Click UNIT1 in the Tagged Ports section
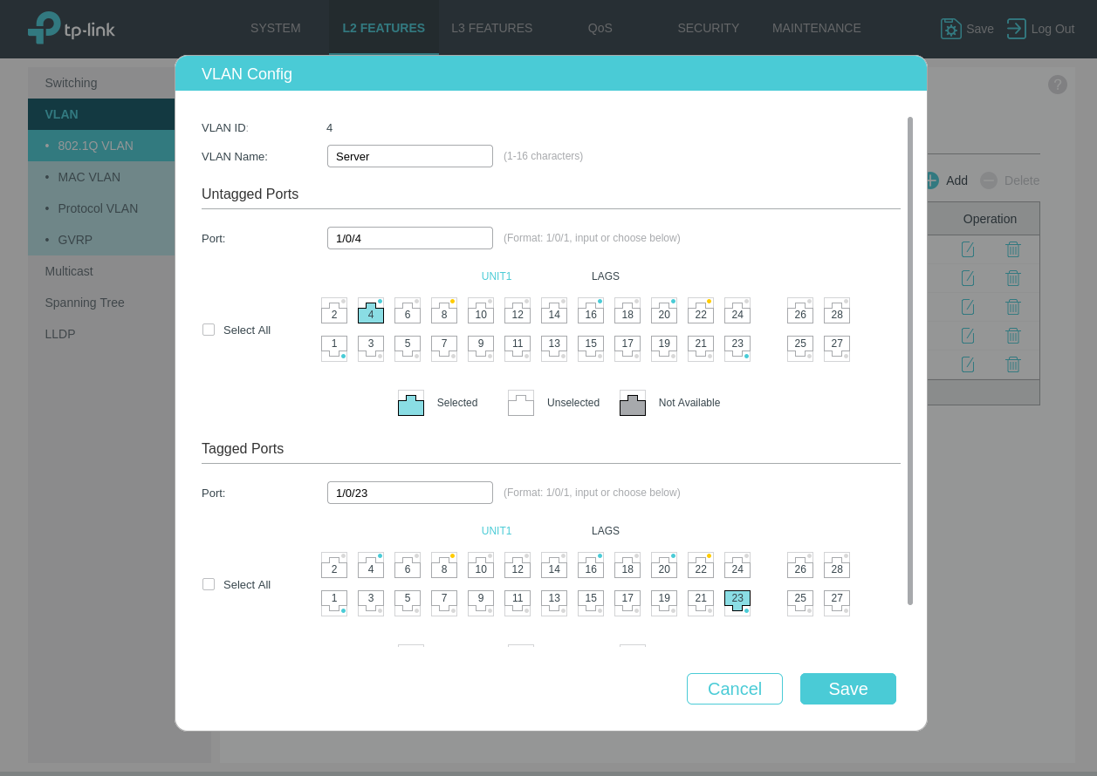This screenshot has height=776, width=1097. [497, 531]
